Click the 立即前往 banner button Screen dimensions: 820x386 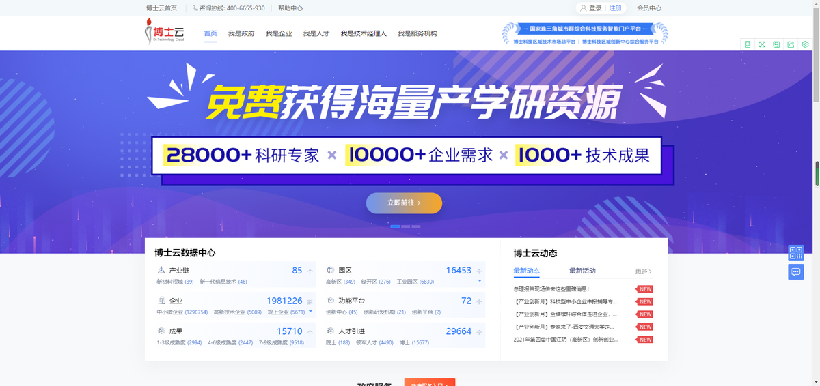tap(404, 203)
